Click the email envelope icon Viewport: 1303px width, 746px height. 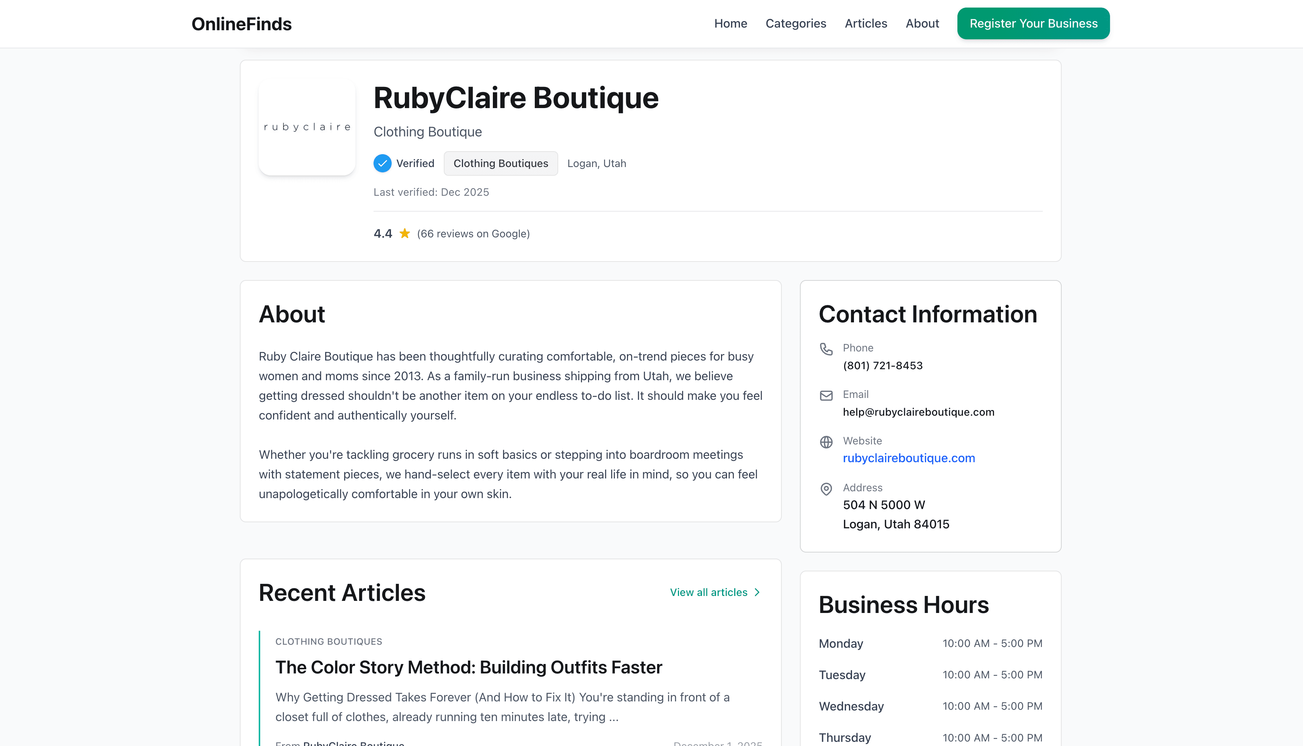(826, 396)
